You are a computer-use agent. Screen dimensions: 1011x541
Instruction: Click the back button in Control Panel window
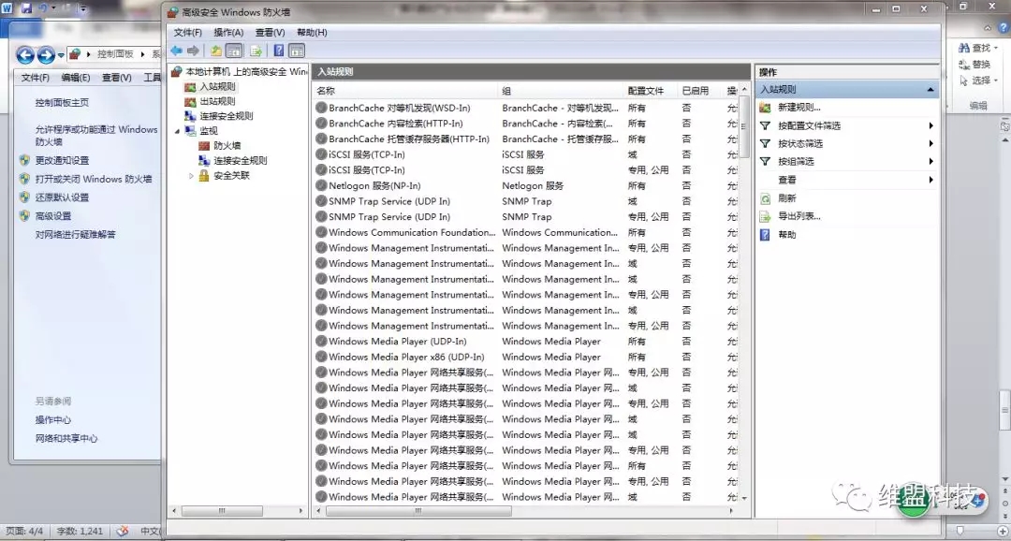(25, 55)
